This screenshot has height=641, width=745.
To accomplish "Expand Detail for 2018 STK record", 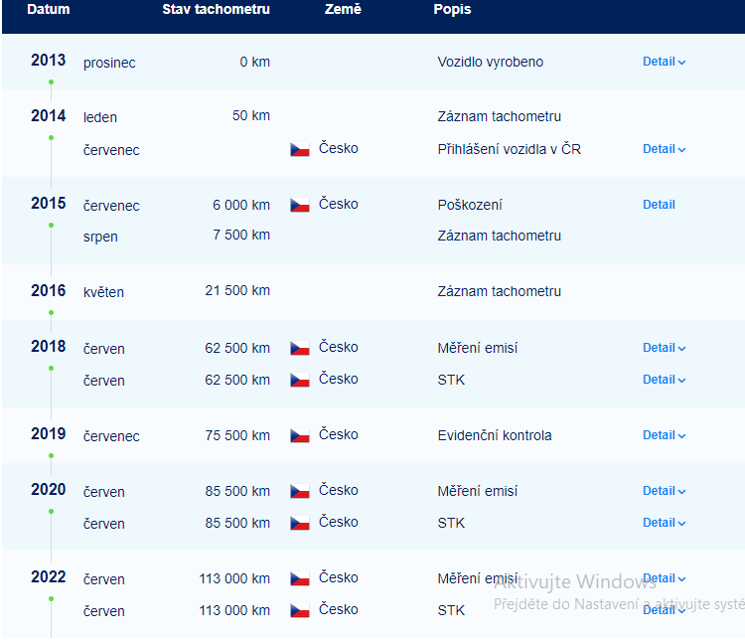I will tap(664, 380).
